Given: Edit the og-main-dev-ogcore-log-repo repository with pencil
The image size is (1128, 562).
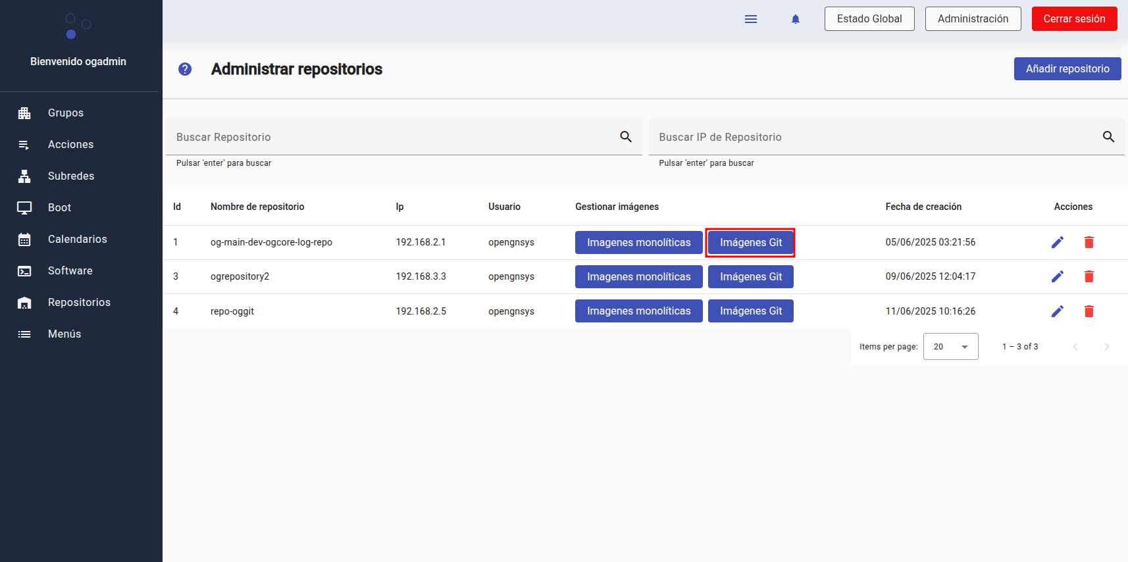Looking at the screenshot, I should point(1057,242).
